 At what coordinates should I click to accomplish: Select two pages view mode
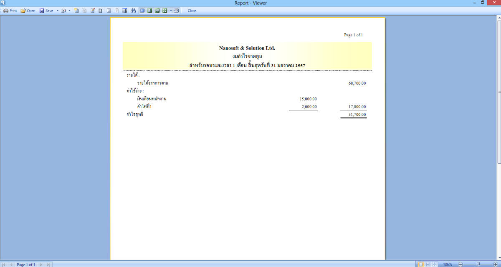click(157, 10)
